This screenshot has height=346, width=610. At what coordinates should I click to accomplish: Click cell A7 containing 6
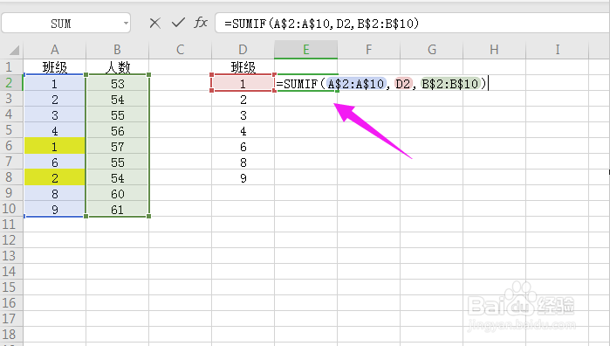point(55,162)
